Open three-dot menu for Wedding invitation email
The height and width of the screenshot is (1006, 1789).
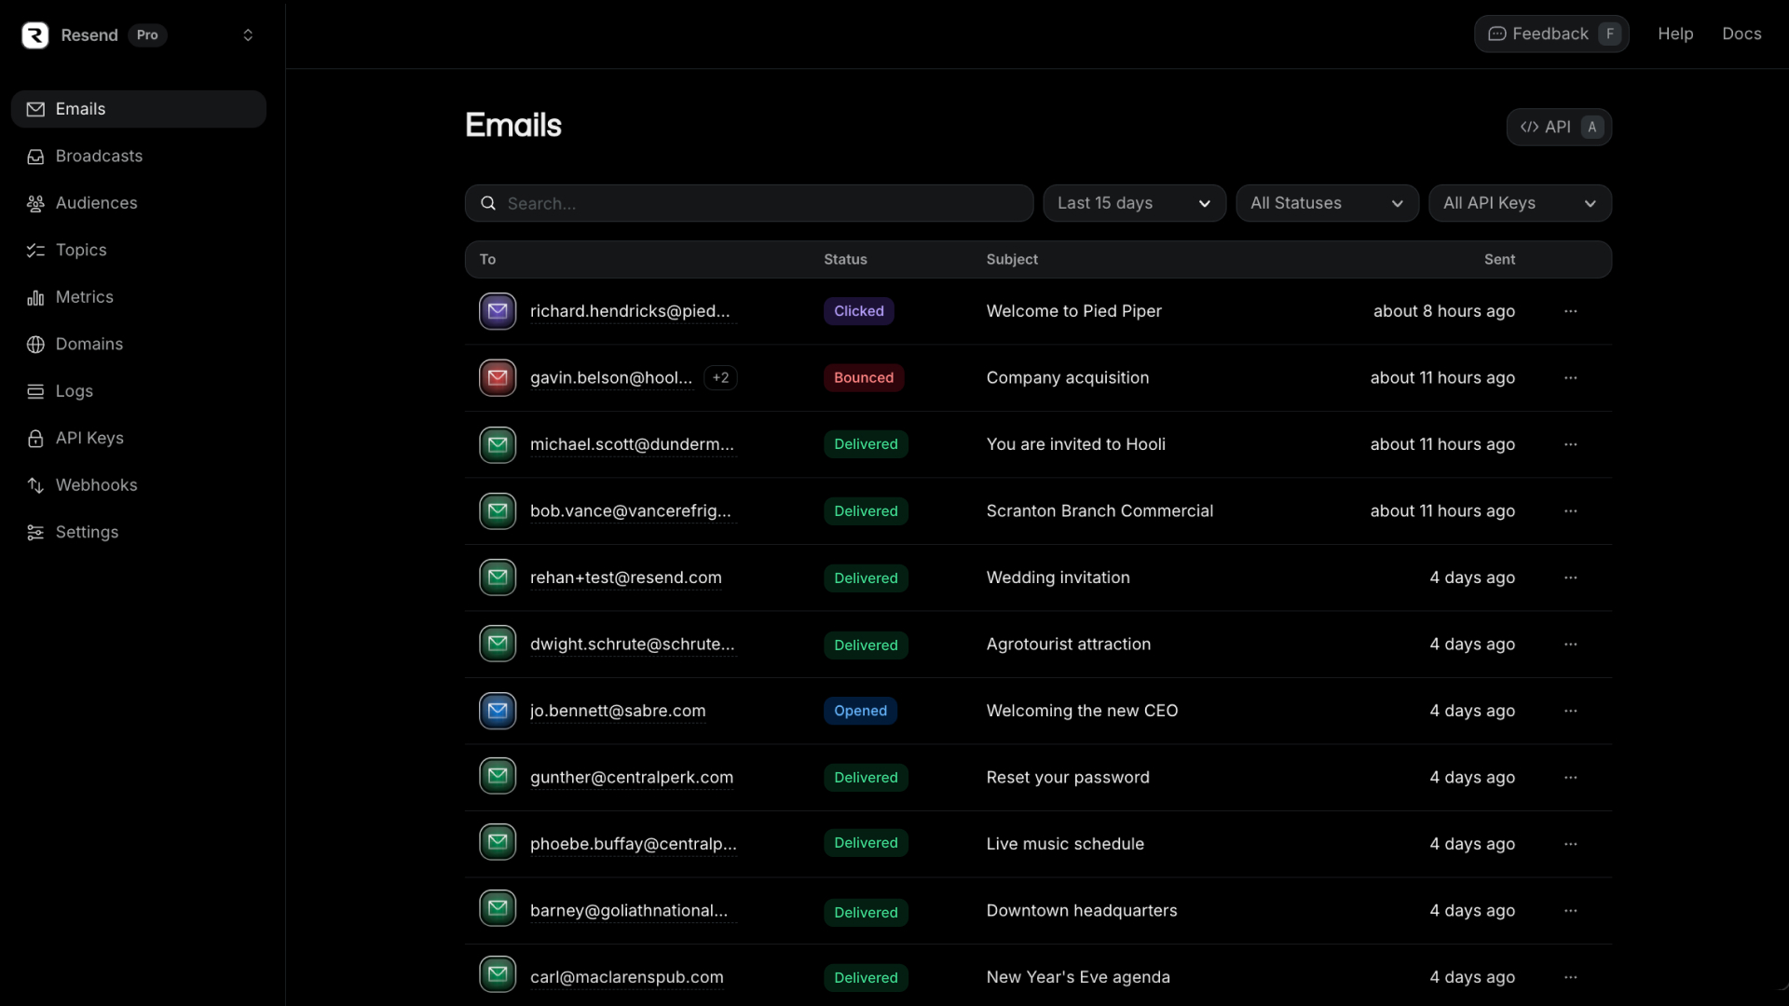[1570, 578]
